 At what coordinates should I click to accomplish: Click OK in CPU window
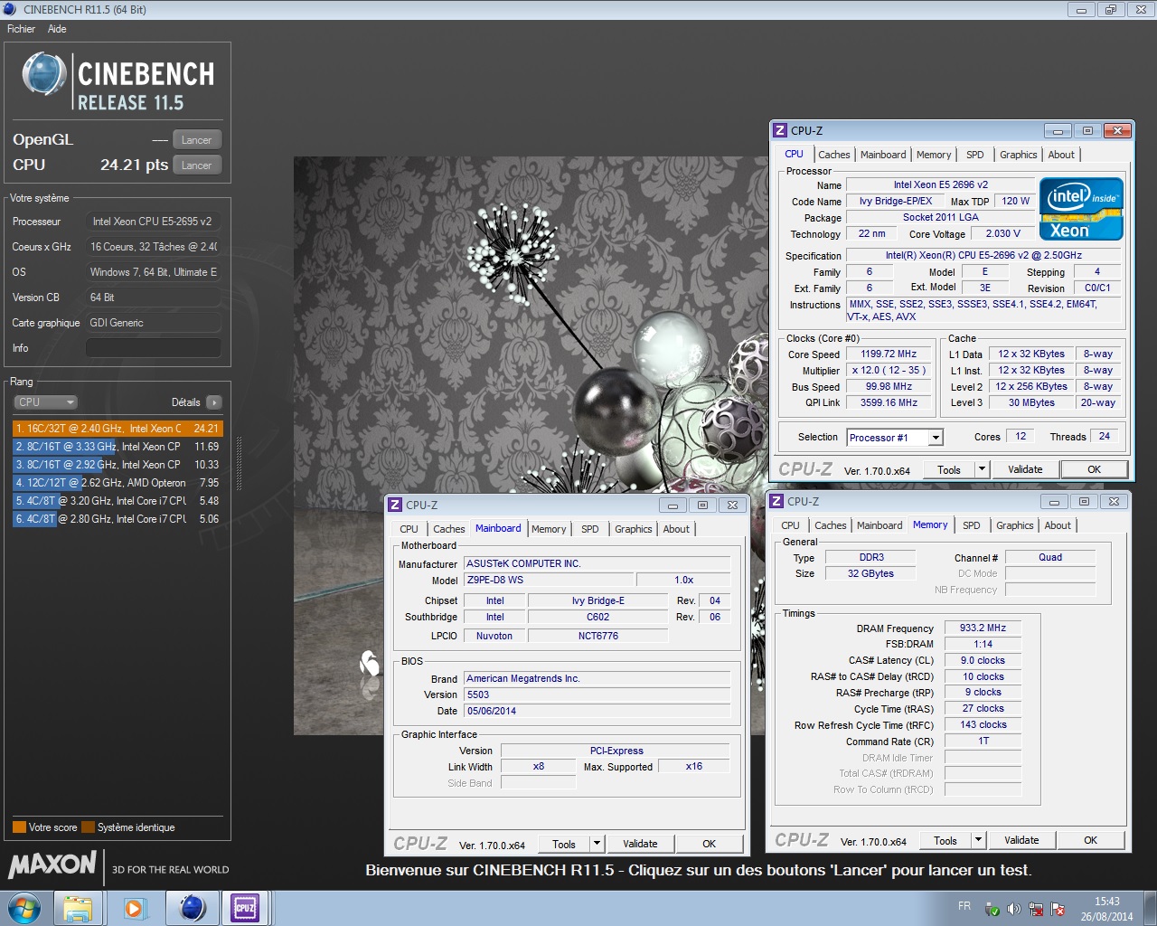(x=1095, y=469)
